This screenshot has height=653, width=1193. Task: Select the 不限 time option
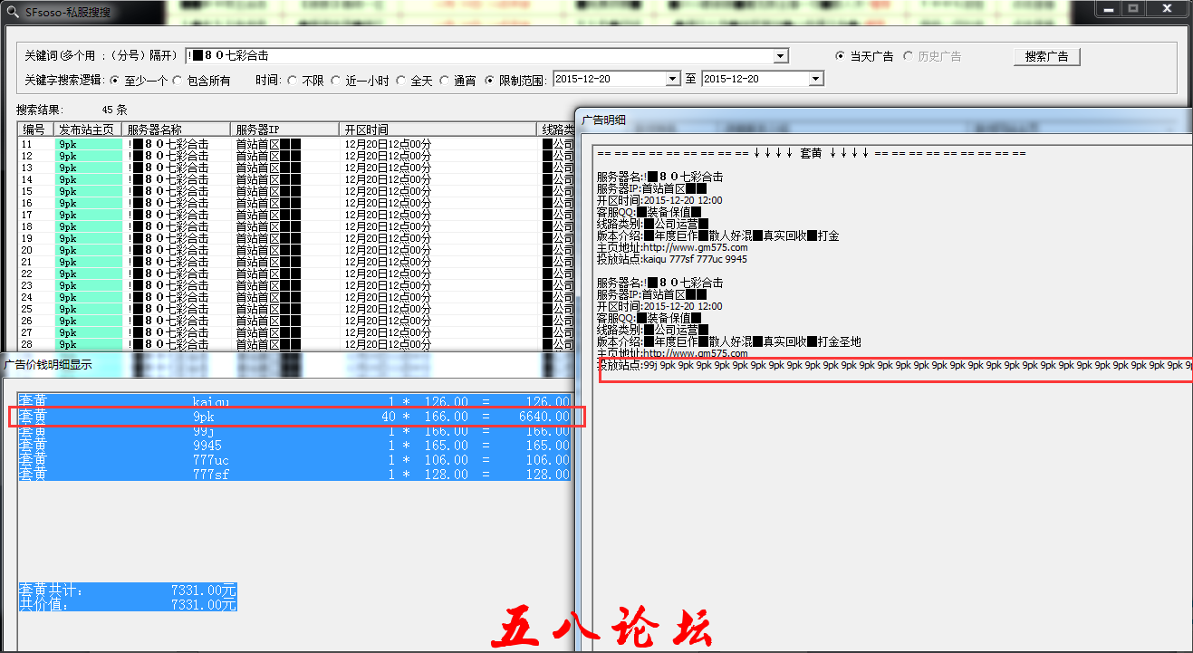coord(292,81)
